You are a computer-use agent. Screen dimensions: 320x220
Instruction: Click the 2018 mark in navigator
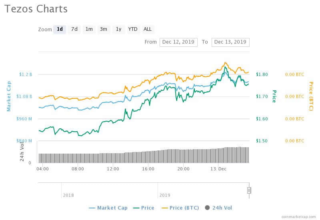point(68,195)
